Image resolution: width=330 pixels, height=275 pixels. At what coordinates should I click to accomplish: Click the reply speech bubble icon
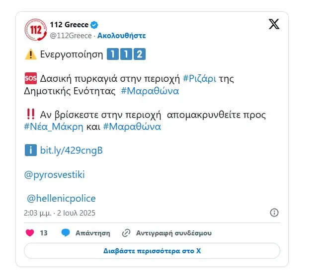point(66,233)
